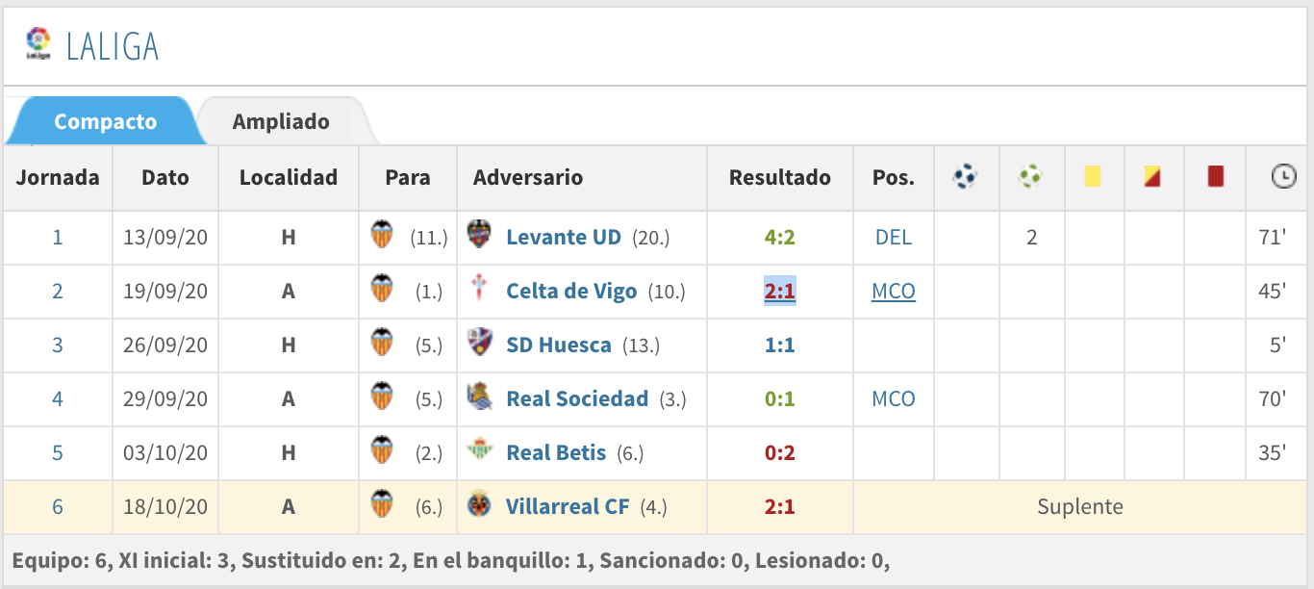The image size is (1314, 589).
Task: Click the Levante UD club crest
Action: 478,235
